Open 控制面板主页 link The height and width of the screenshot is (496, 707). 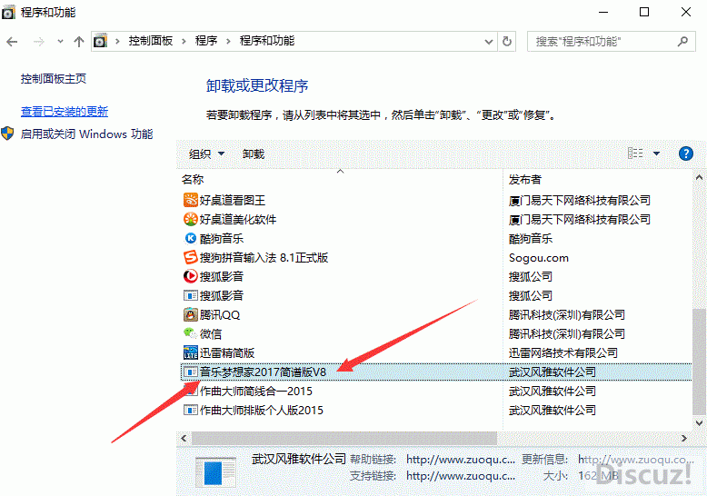54,79
